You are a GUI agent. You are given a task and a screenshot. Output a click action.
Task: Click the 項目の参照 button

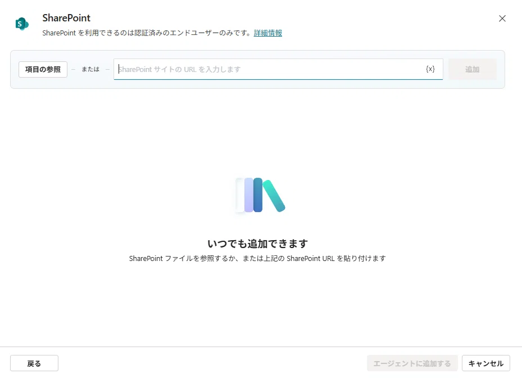[43, 69]
